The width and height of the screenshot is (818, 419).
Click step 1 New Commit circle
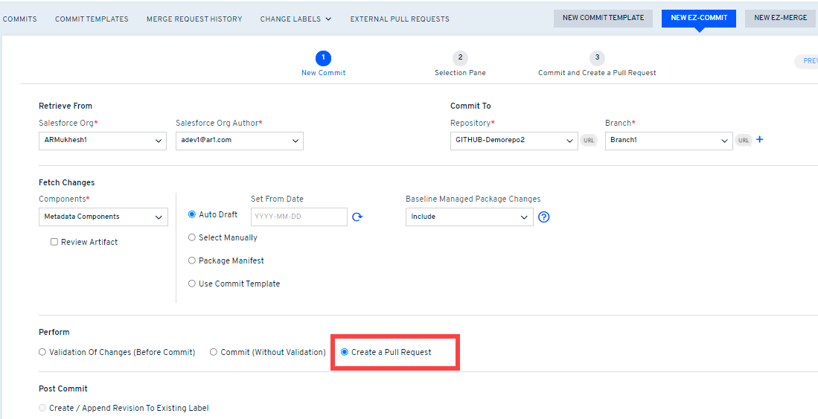pos(323,58)
